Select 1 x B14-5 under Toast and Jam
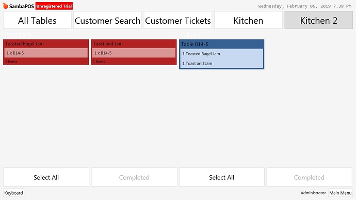356x200 pixels. pyautogui.click(x=134, y=53)
